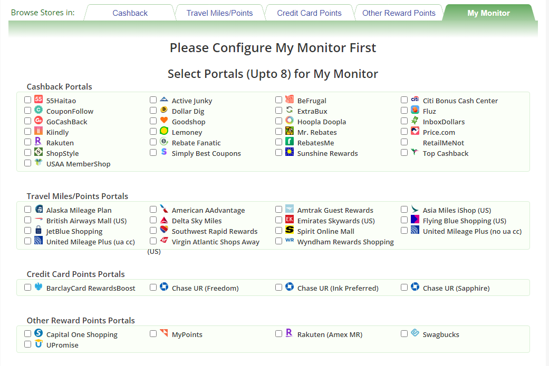Go to the Credit Card Points tab

click(309, 13)
